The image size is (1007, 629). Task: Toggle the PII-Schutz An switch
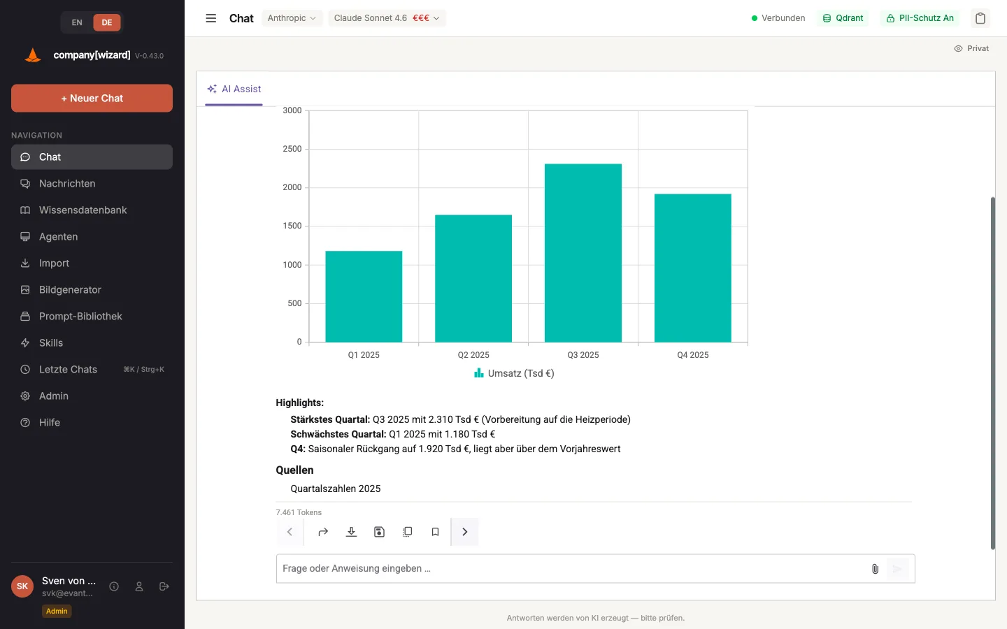pos(920,18)
